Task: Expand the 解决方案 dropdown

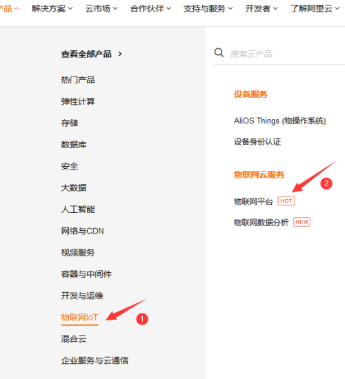Action: 52,8
